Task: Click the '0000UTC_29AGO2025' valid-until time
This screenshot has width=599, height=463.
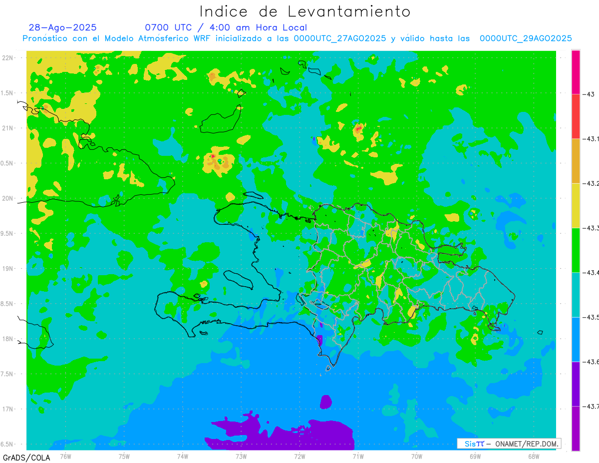Action: 526,38
